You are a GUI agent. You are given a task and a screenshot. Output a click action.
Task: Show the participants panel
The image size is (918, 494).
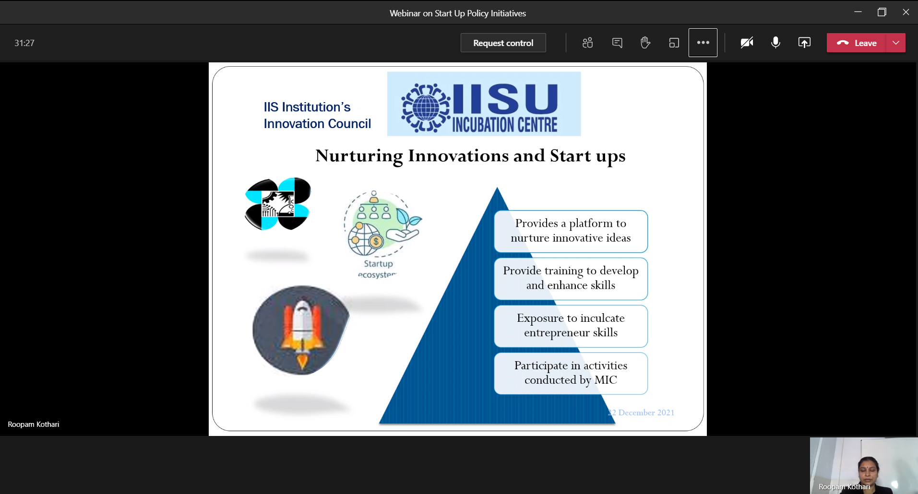tap(587, 43)
